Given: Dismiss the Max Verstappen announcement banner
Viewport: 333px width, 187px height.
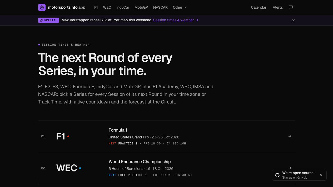Looking at the screenshot, I should pos(294,20).
